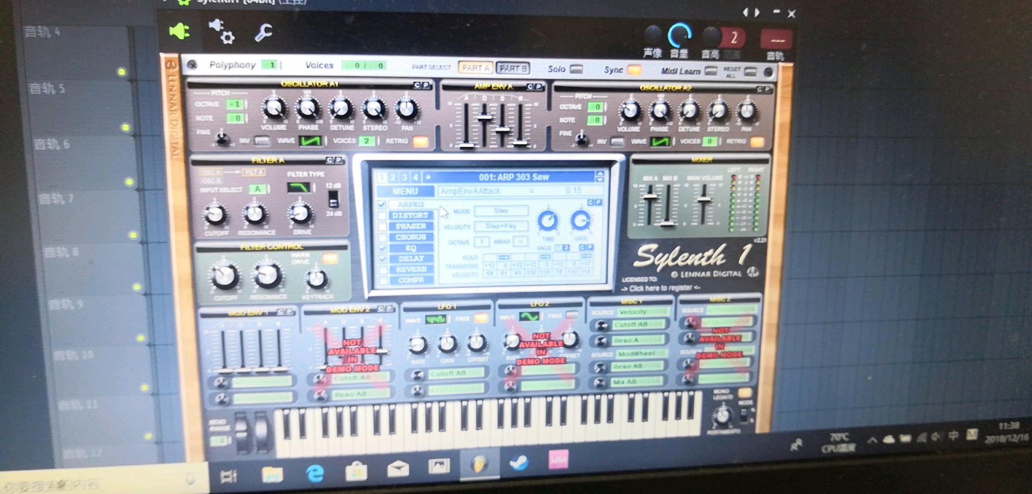Viewport: 1032px width, 494px height.
Task: Click Filter Control Cutoff knob
Action: [226, 277]
